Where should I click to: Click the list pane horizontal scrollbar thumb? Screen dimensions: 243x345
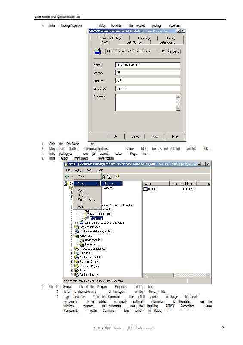pos(160,275)
